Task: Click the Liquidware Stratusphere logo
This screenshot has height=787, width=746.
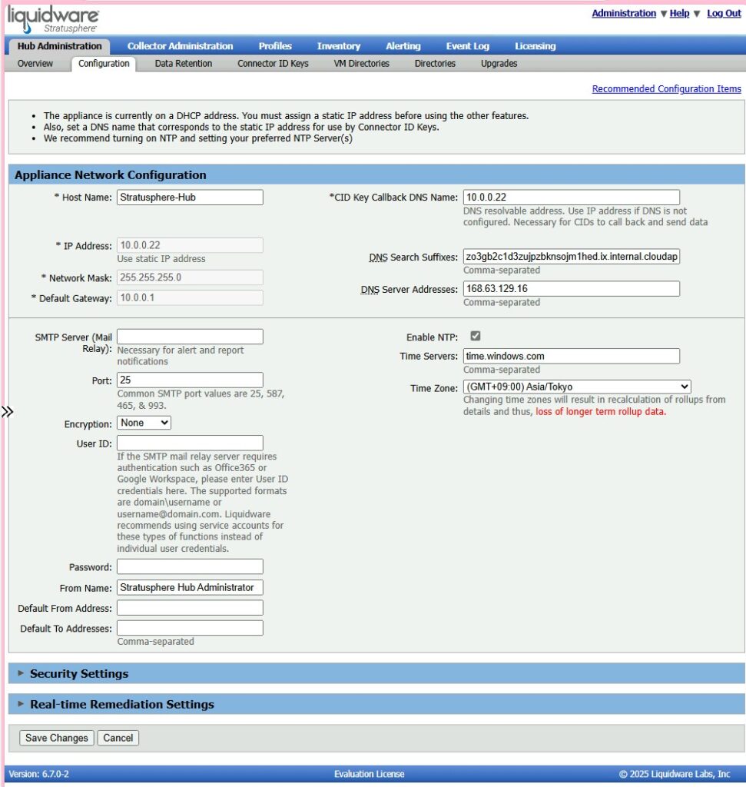Action: point(53,20)
